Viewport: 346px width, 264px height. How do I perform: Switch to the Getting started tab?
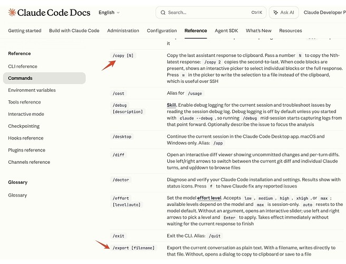pyautogui.click(x=25, y=31)
